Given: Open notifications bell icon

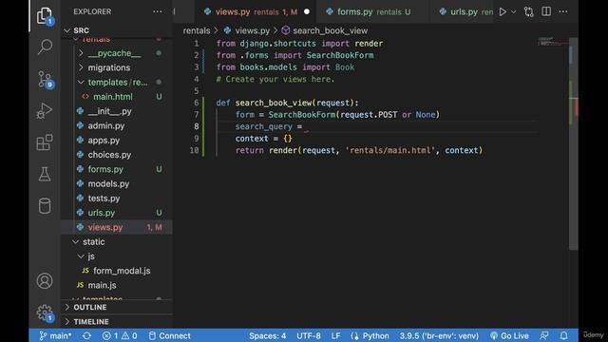Looking at the screenshot, I should pyautogui.click(x=563, y=335).
